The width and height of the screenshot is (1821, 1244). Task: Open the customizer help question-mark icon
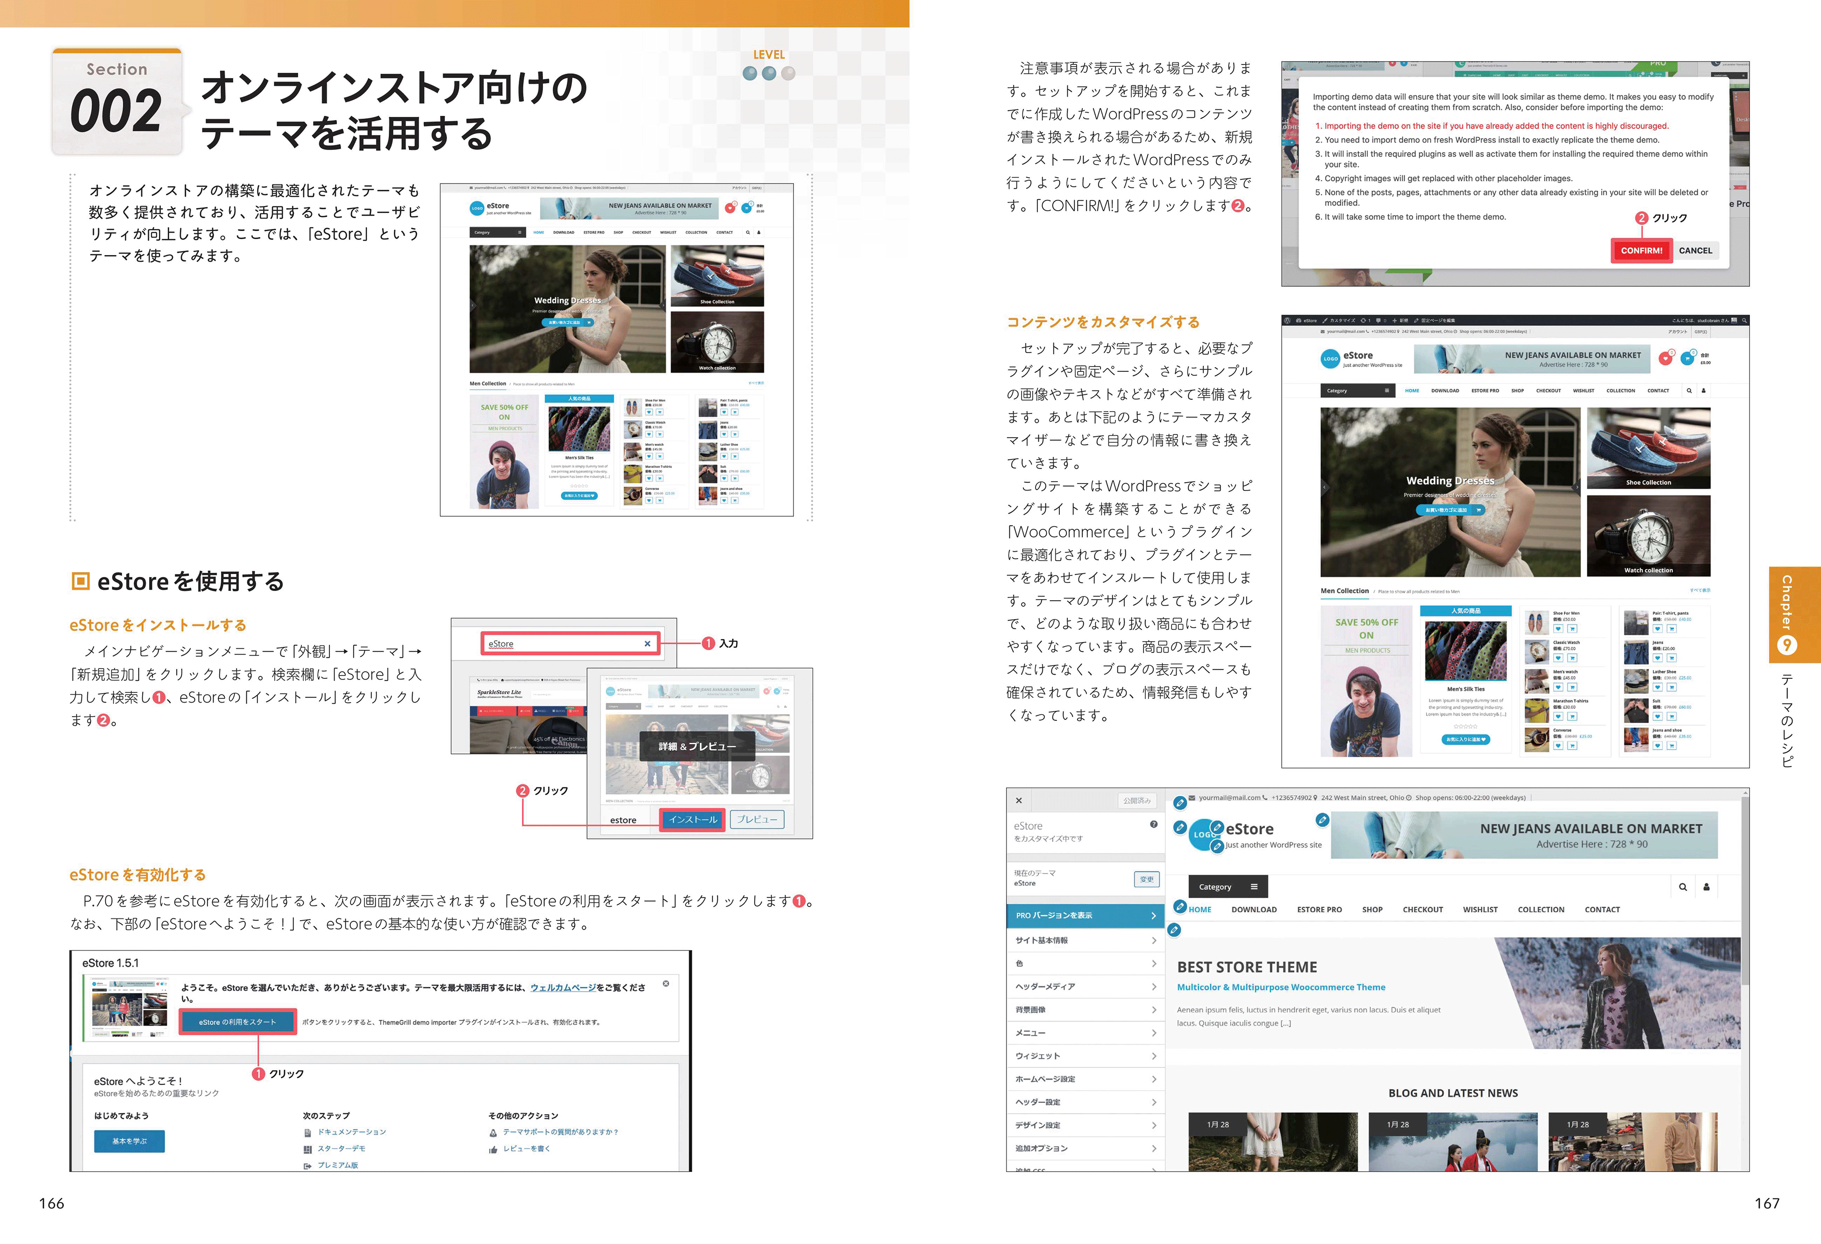click(x=1153, y=824)
